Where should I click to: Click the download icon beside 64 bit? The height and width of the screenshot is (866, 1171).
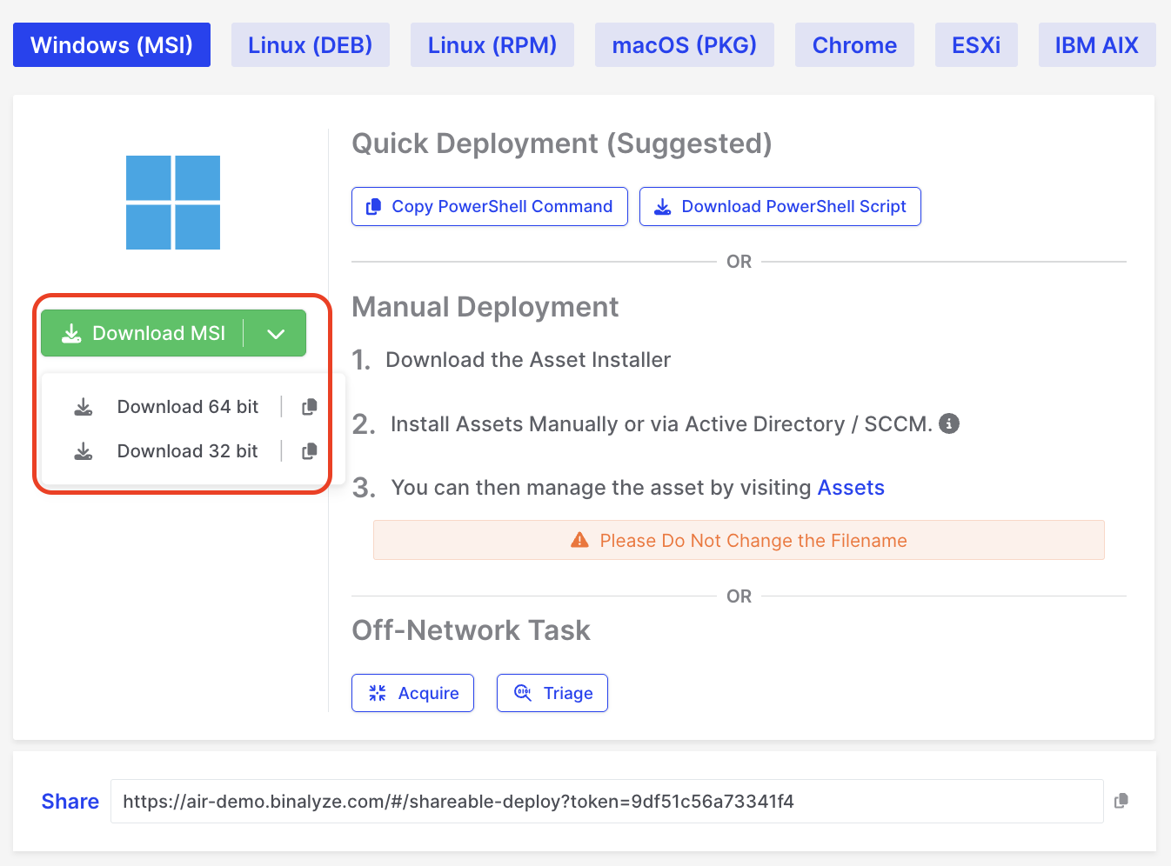click(x=84, y=407)
